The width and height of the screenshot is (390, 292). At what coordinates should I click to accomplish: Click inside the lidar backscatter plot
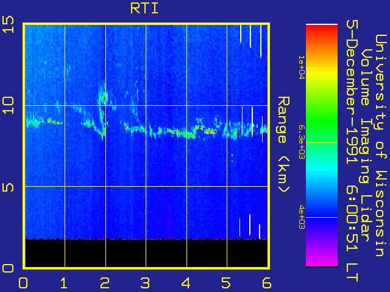tap(146, 146)
